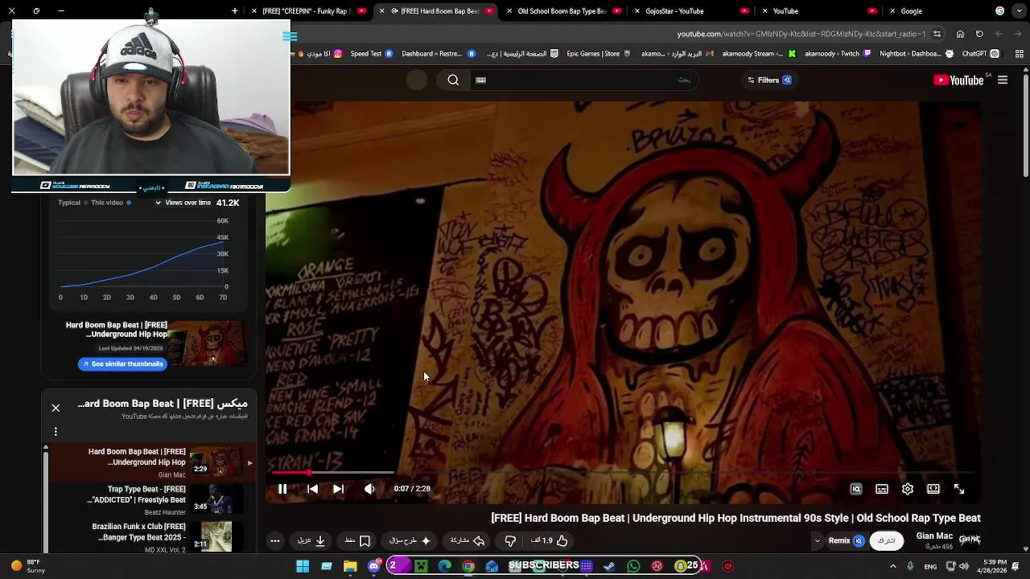Open the ChatGPT bookmark

pos(981,54)
